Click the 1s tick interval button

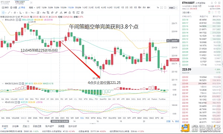tap(158, 7)
